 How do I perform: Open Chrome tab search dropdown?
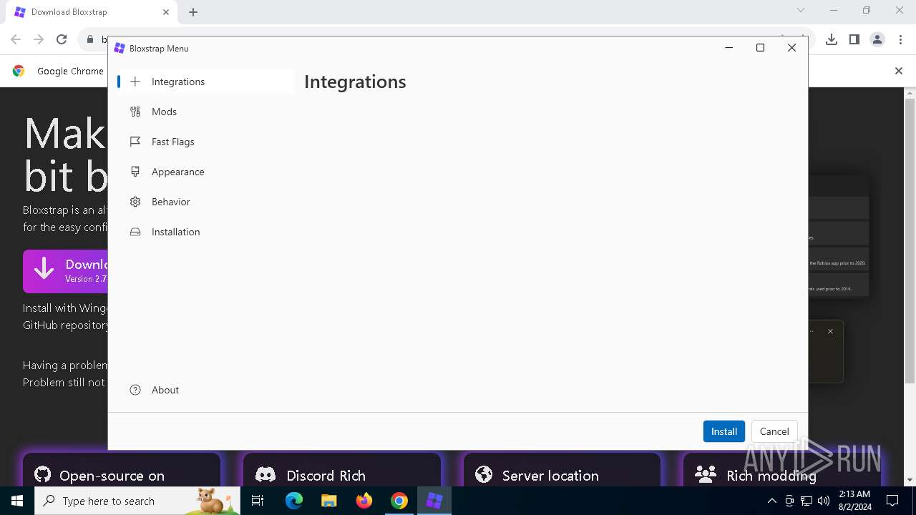point(801,11)
